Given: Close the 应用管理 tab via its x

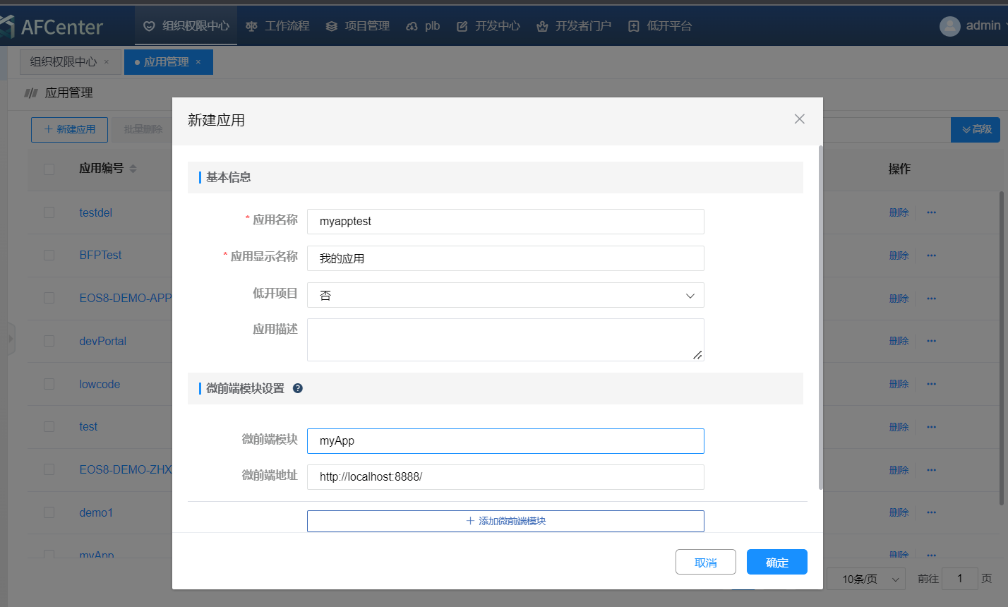Looking at the screenshot, I should coord(198,62).
